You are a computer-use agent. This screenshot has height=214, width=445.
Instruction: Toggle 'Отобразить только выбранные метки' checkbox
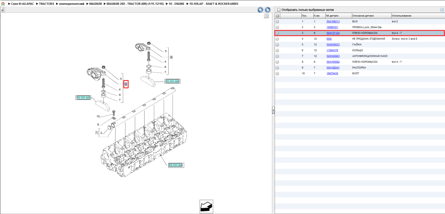pyautogui.click(x=279, y=10)
